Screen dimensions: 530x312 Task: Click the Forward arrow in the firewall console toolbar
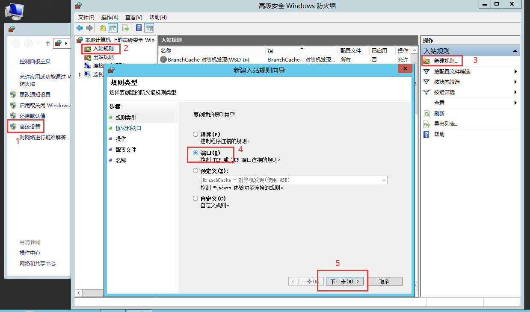[89, 28]
